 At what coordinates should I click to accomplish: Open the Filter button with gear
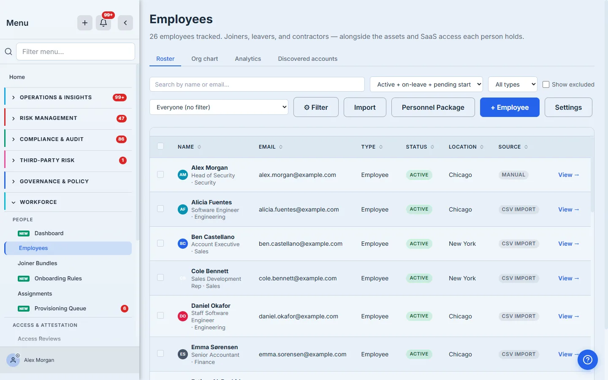click(x=316, y=107)
